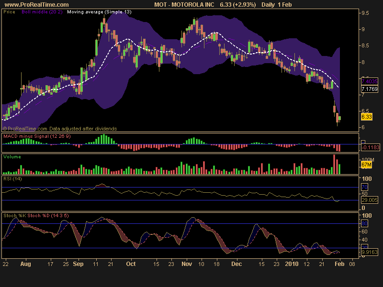
Task: Click the stochastic 80 level marker
Action: coord(364,223)
